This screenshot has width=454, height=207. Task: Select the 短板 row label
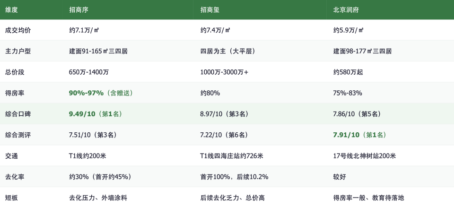11,198
